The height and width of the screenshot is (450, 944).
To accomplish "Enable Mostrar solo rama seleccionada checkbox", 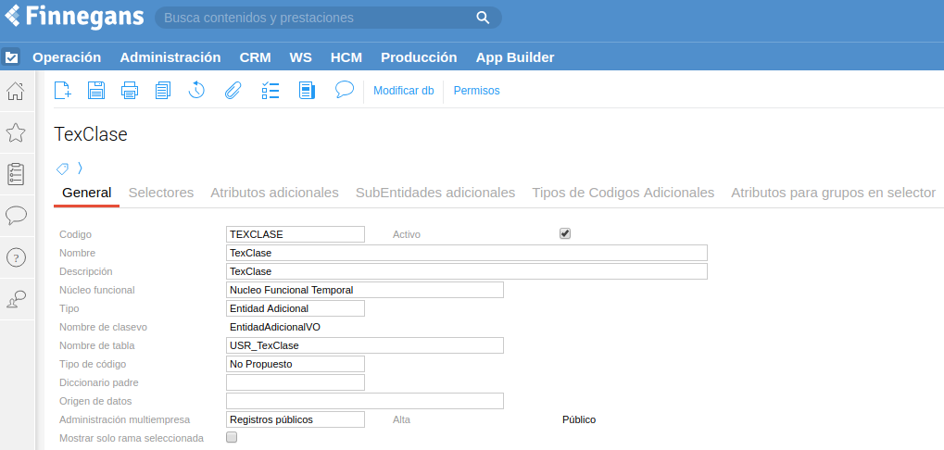I will point(232,437).
